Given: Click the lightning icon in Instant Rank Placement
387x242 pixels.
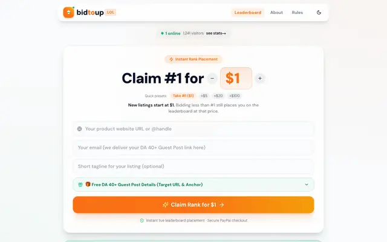Looking at the screenshot, I should click(171, 59).
